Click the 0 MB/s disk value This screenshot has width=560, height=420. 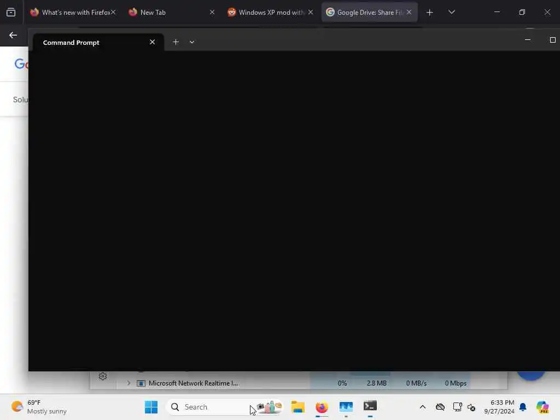(x=416, y=383)
